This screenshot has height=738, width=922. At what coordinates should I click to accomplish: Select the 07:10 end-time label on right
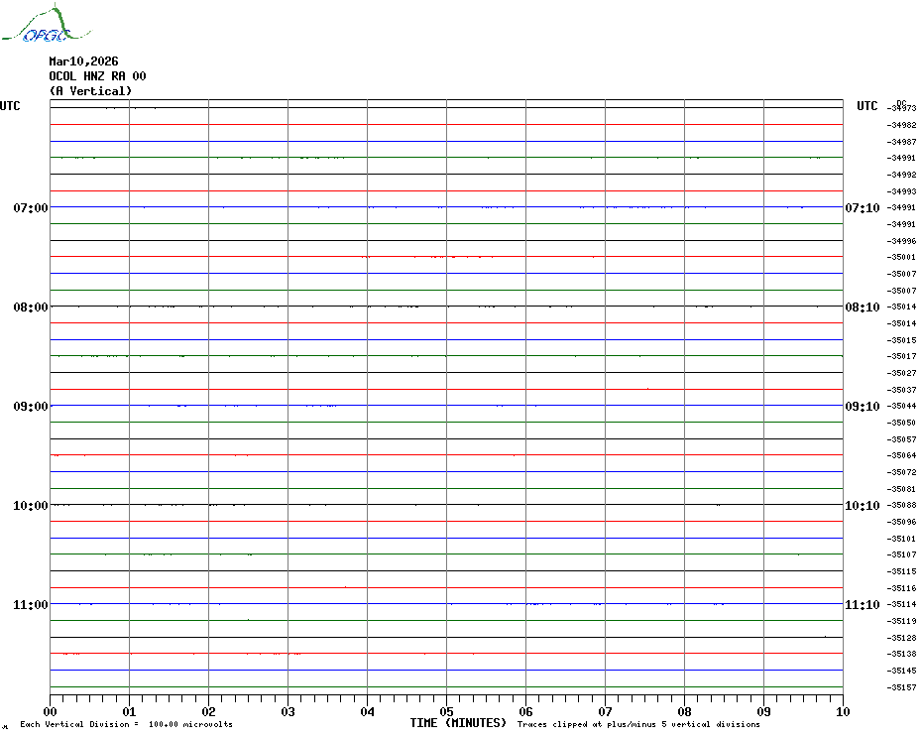coord(862,208)
